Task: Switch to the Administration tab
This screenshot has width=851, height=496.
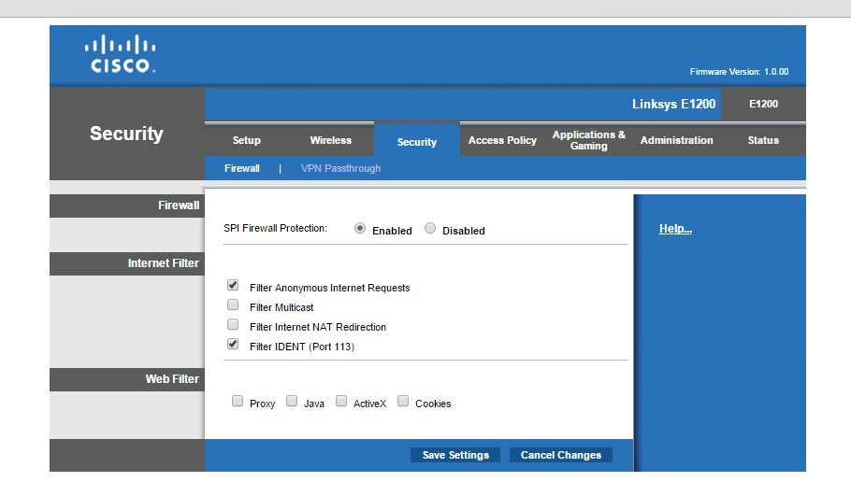Action: (676, 140)
